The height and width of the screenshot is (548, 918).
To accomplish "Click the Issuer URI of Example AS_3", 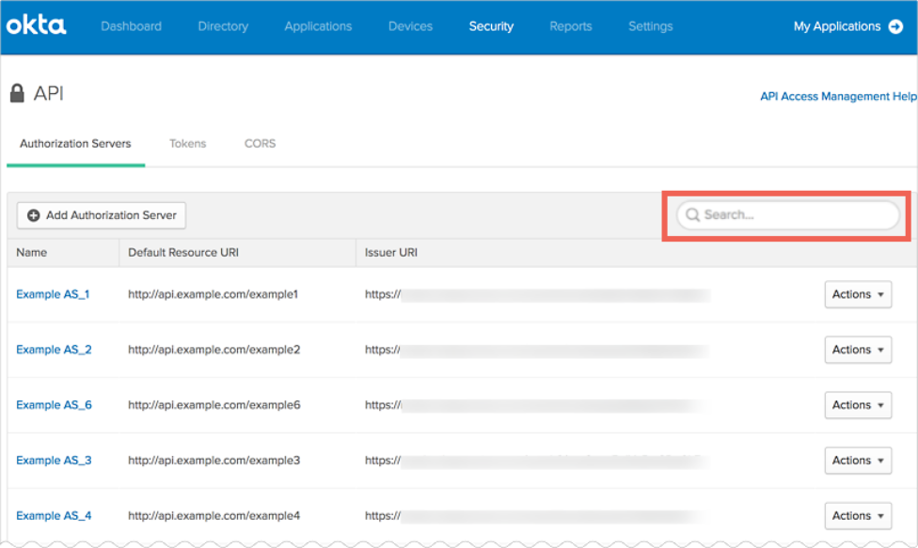I will (537, 461).
